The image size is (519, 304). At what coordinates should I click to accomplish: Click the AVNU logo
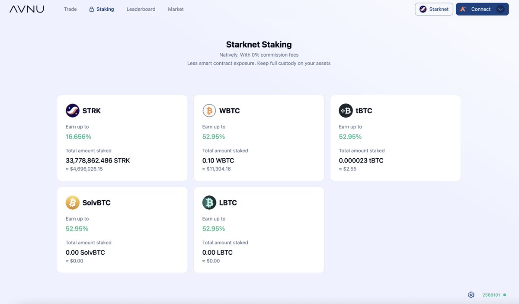pos(27,9)
